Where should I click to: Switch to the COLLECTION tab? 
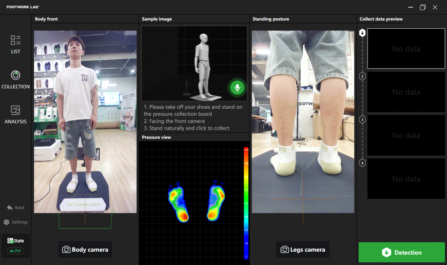click(15, 80)
